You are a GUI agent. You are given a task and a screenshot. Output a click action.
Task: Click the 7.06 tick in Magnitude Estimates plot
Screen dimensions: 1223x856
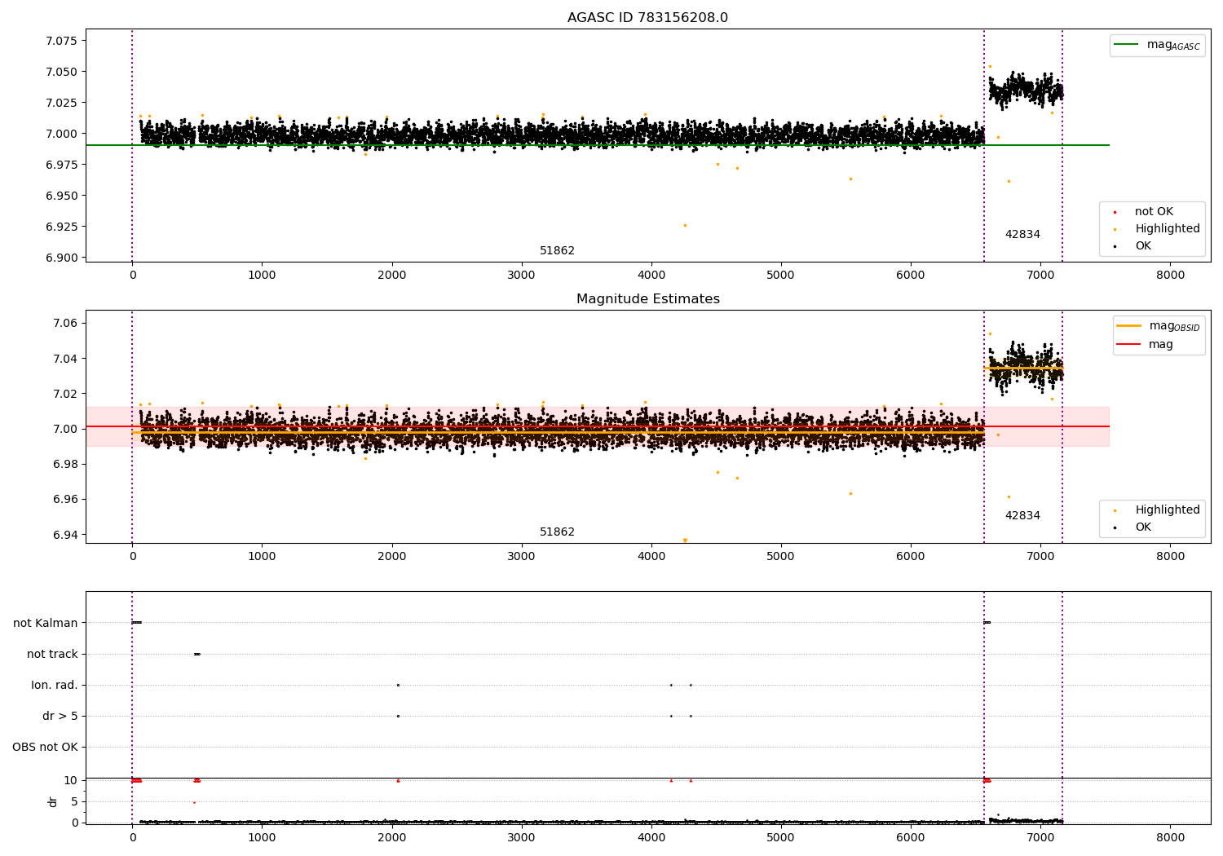[x=64, y=324]
